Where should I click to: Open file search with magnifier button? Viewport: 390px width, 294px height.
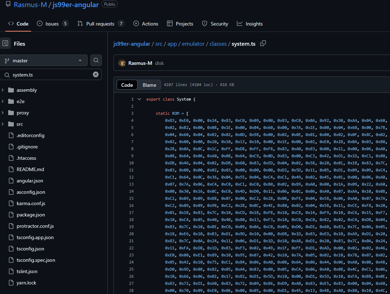[96, 60]
